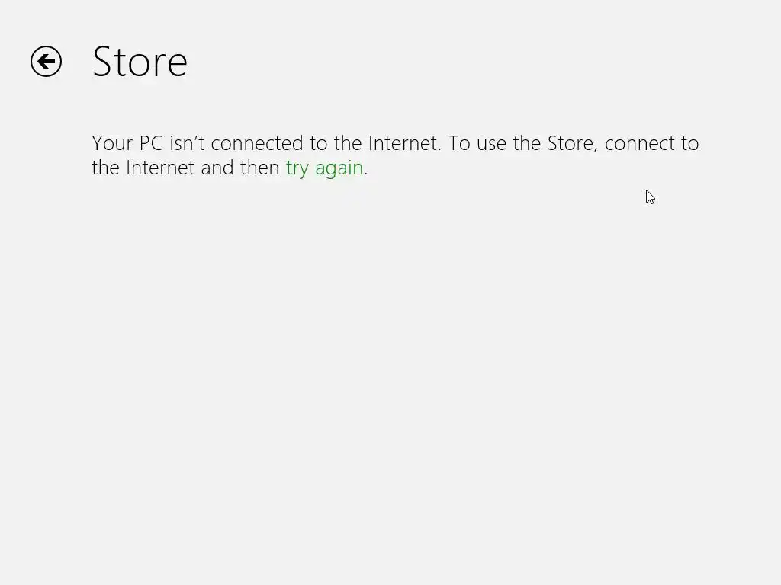
Task: Click the word "again" in the green link
Action: point(339,168)
